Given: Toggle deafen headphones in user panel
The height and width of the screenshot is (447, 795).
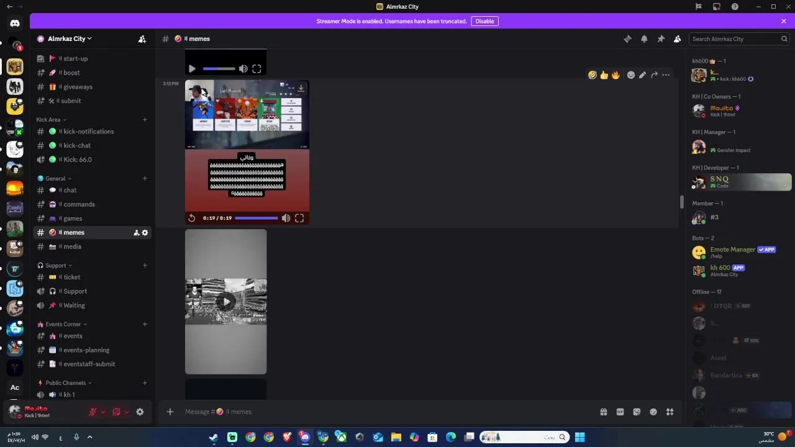Looking at the screenshot, I should click(116, 412).
